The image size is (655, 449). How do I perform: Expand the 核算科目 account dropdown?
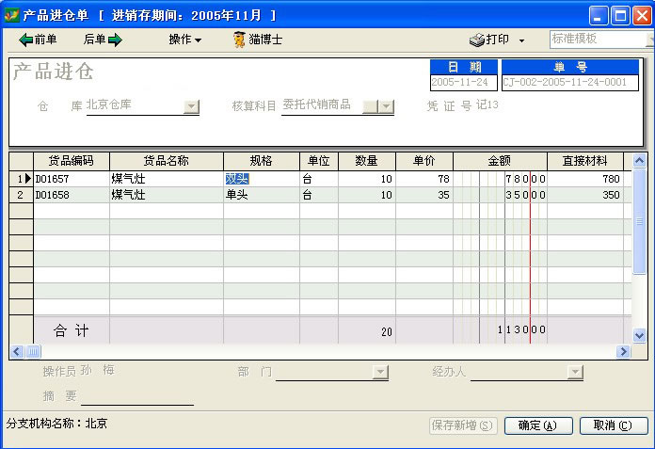point(386,106)
